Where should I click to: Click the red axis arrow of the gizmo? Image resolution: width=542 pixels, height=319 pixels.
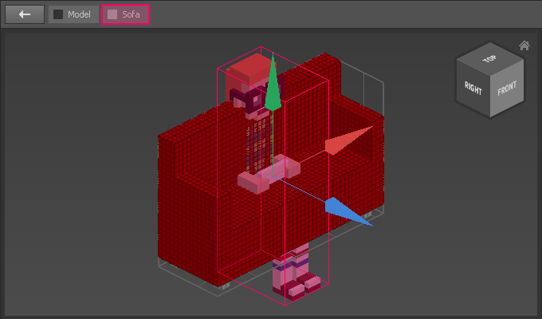(351, 140)
